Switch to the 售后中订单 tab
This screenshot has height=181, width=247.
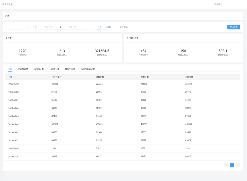(70, 69)
